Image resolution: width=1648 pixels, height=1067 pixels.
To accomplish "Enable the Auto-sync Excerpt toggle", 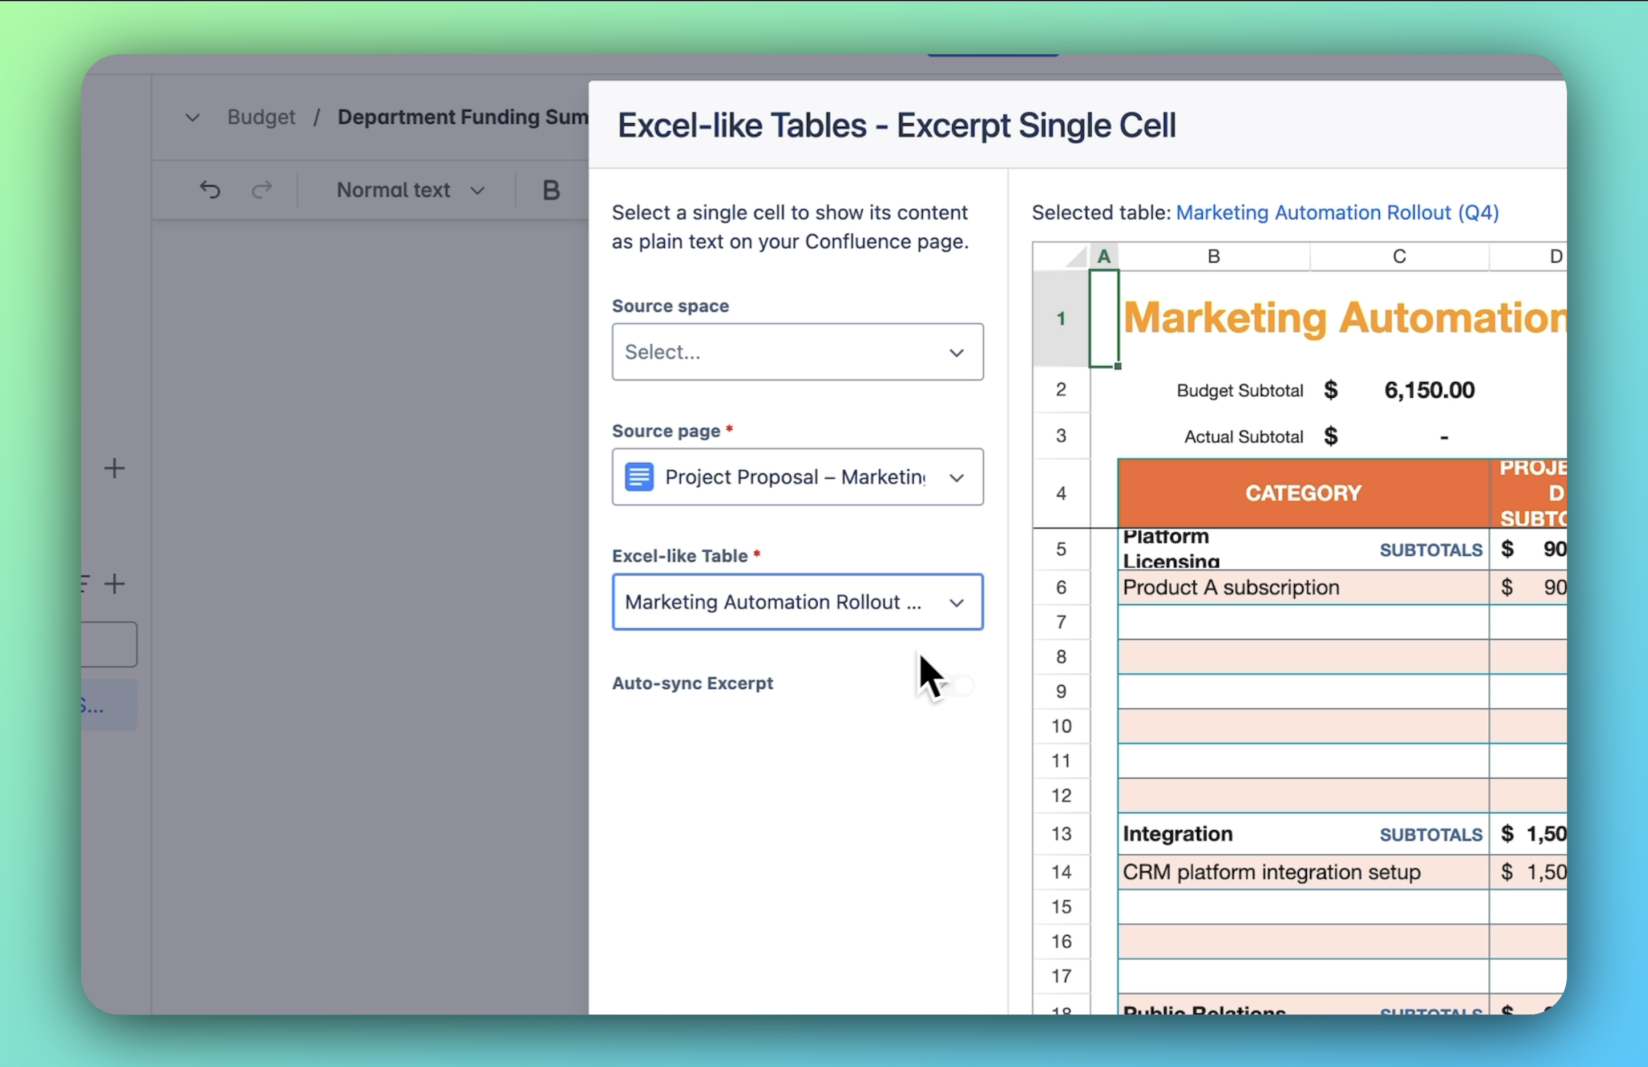I will point(959,685).
